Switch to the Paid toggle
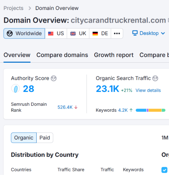Viewport: 169px width, 175px height. tap(45, 138)
